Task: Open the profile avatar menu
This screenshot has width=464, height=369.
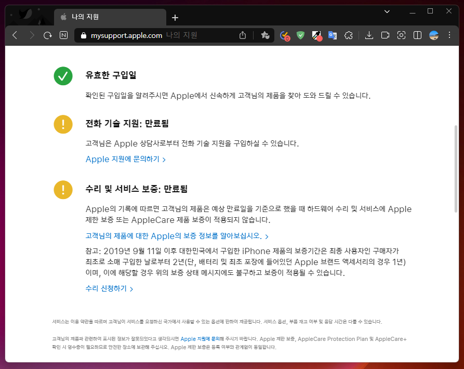Action: pyautogui.click(x=434, y=35)
